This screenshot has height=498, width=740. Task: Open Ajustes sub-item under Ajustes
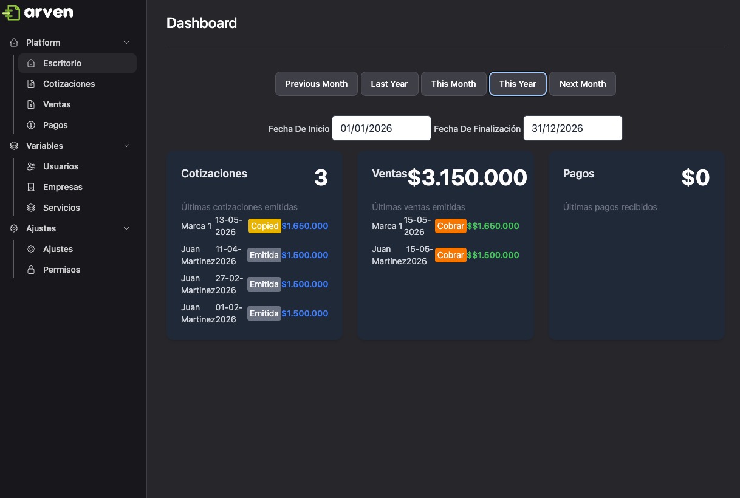click(77, 249)
